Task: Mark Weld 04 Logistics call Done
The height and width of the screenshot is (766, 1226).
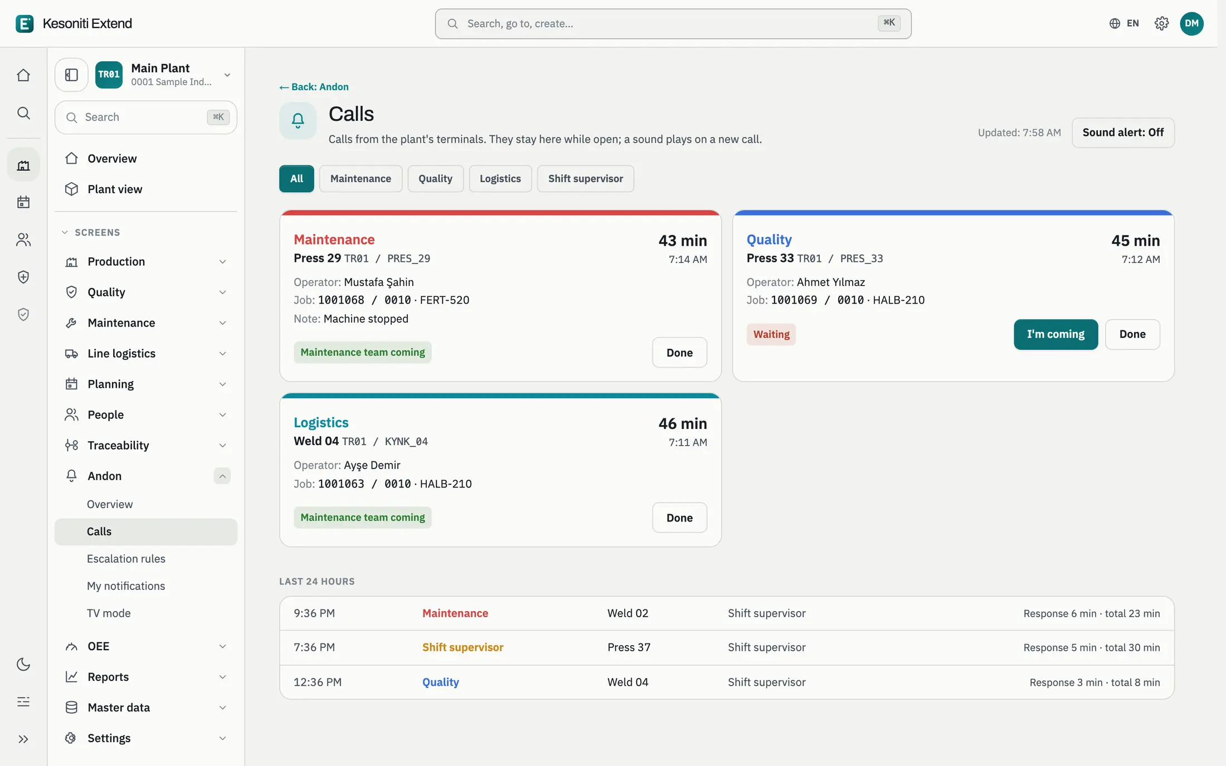Action: [x=679, y=518]
